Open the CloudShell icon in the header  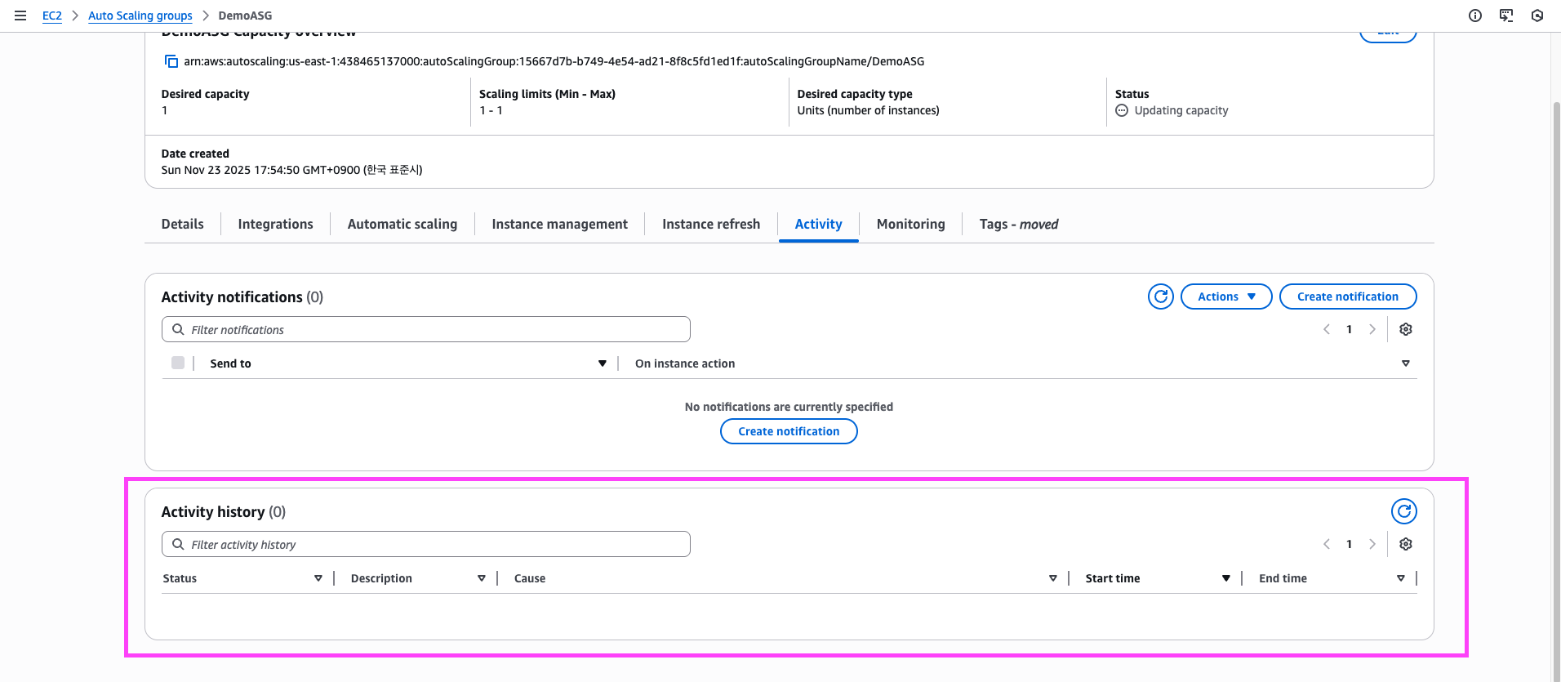tap(1506, 16)
